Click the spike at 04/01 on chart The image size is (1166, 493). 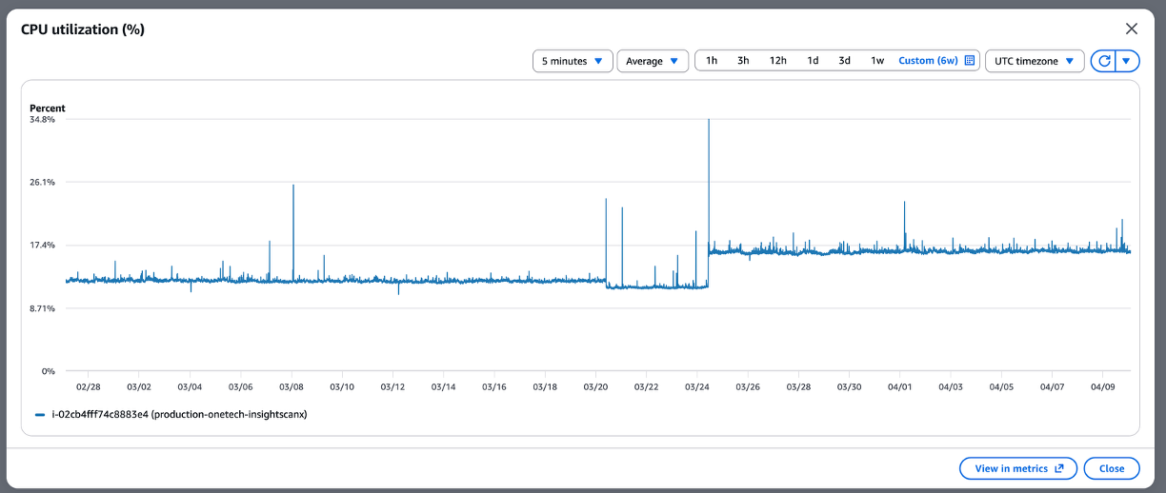(904, 204)
